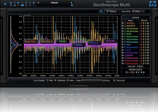Click the KEYS curve label on graph
This screenshot has height=112, width=158.
click(x=95, y=43)
